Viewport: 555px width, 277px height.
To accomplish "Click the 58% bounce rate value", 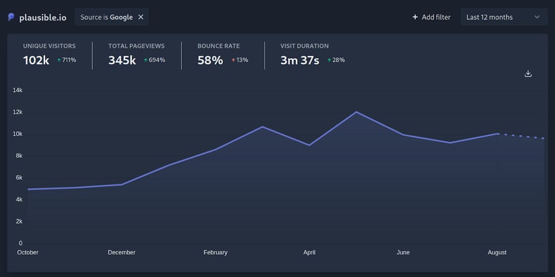I will click(210, 60).
